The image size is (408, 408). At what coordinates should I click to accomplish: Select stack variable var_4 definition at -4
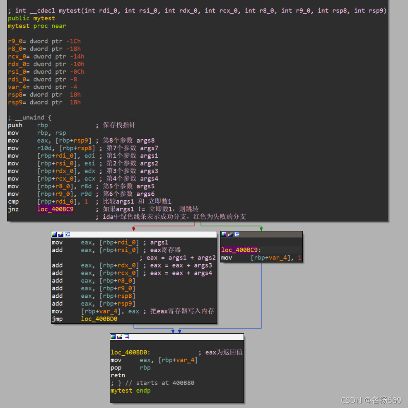click(x=42, y=87)
